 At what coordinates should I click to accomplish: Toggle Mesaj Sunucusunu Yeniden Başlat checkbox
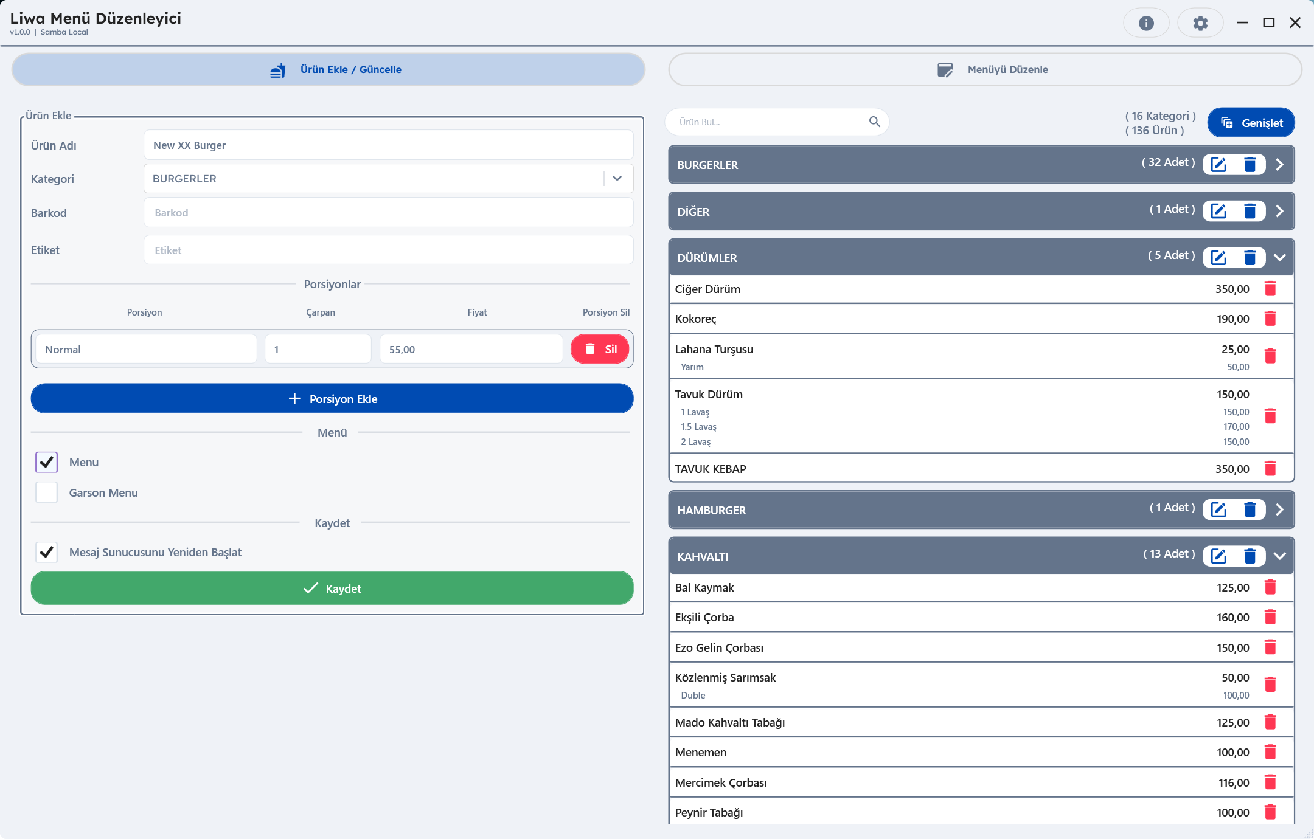tap(47, 552)
